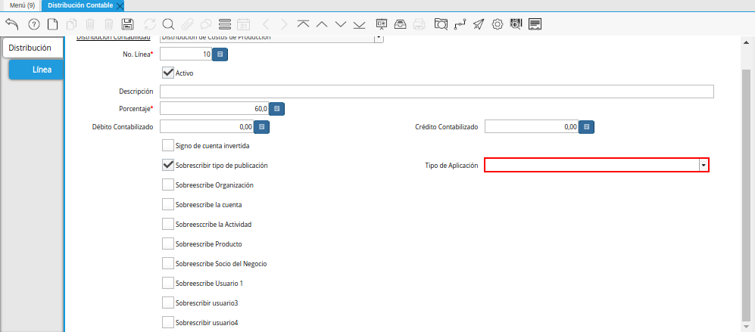The image size is (755, 332).
Task: Close the Distribución Contable tab
Action: (120, 6)
